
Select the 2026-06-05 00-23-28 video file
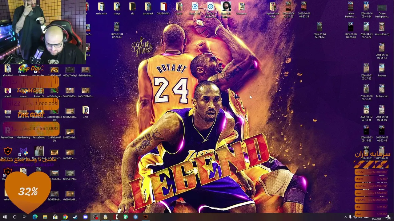click(351, 31)
